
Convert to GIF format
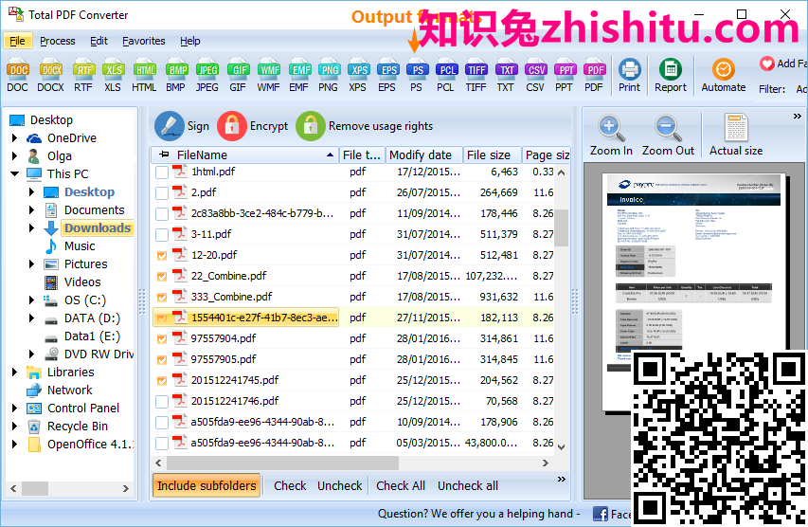pos(238,76)
